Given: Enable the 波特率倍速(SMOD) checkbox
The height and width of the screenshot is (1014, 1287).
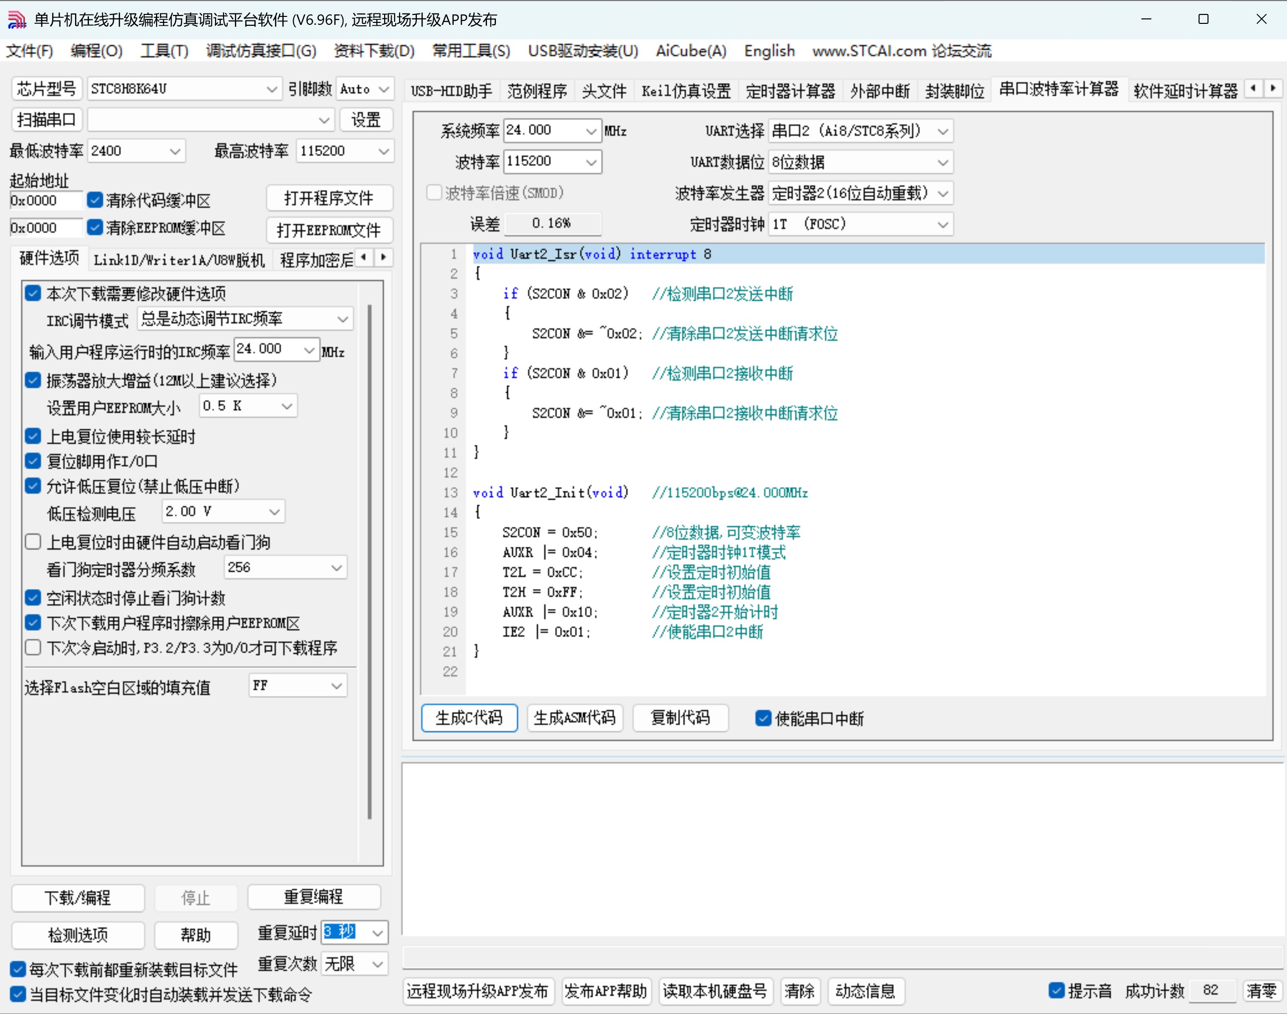Looking at the screenshot, I should pos(434,192).
